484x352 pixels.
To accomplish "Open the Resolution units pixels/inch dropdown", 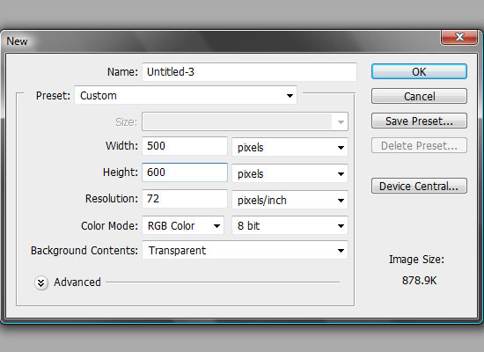I will [x=290, y=200].
